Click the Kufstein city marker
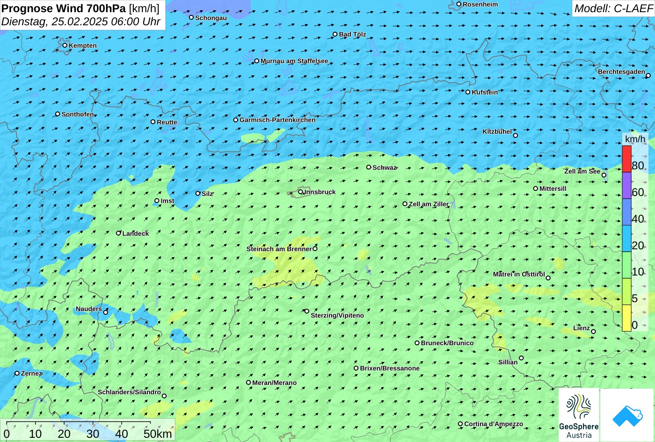The width and height of the screenshot is (655, 442). [468, 92]
